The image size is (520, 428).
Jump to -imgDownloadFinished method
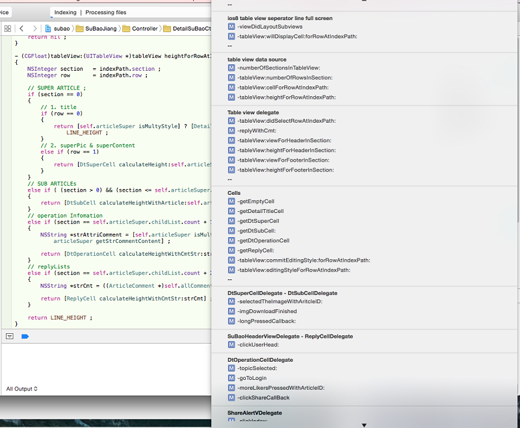(267, 311)
